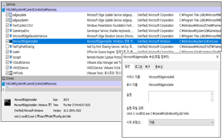Click registry icon beside Drivers HKLM path

coord(4,84)
